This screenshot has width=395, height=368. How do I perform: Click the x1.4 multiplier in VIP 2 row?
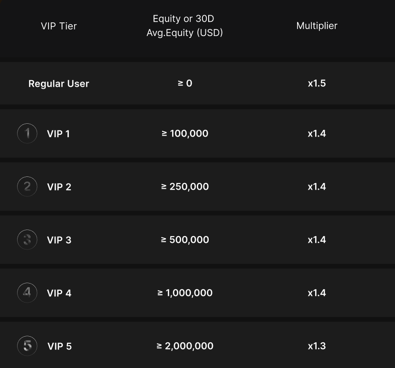[317, 186]
